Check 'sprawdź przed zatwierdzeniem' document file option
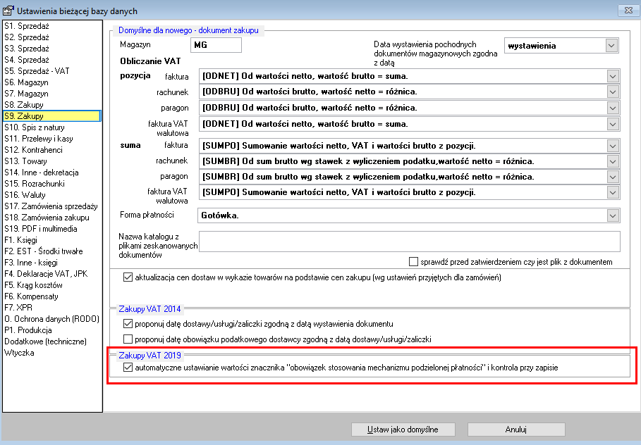This screenshot has height=445, width=641. [414, 262]
